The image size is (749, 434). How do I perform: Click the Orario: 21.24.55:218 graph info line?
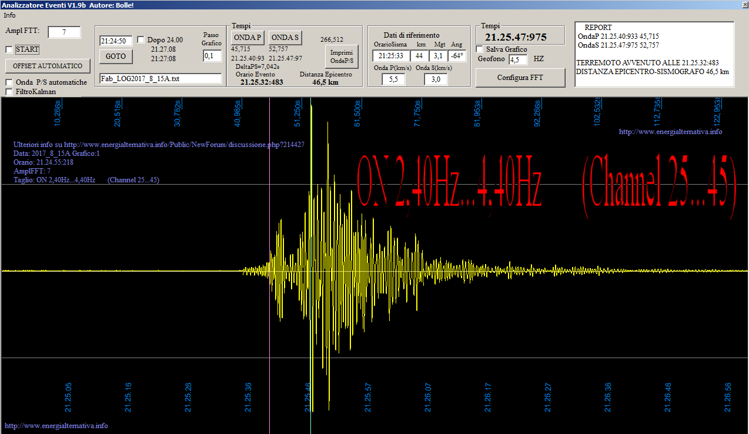coord(44,162)
